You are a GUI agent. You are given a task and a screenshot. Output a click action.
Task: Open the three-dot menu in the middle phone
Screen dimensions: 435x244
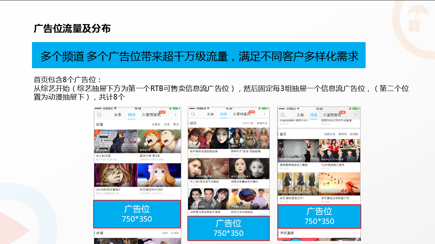(x=264, y=115)
